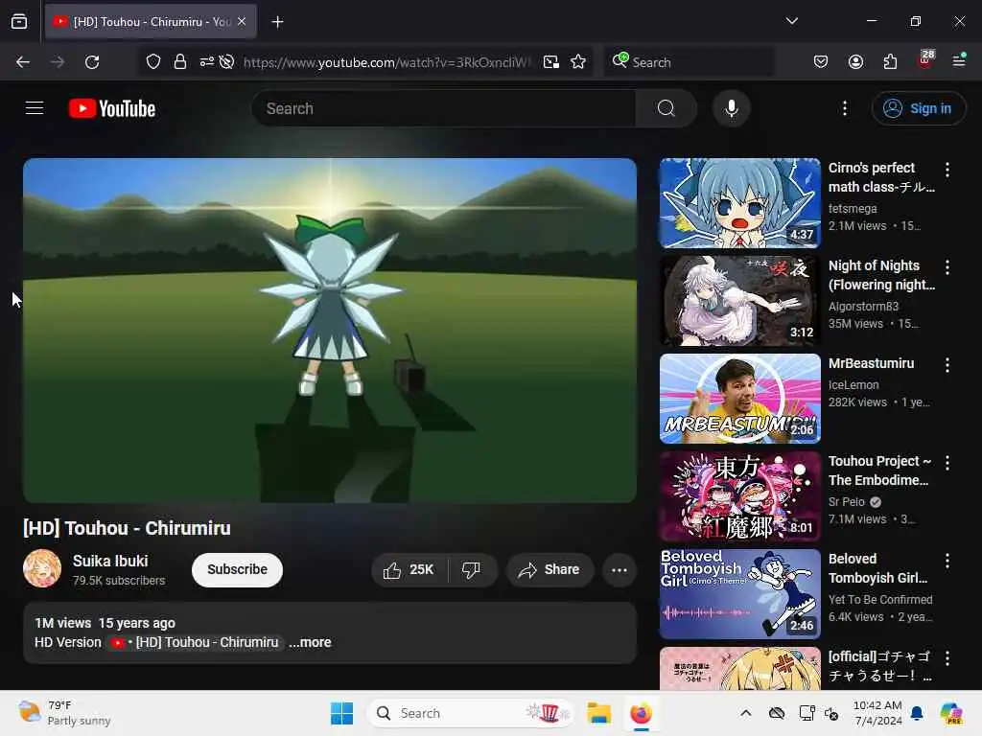Open the tracking protection shield icon
Screen dimensions: 982x736
click(x=153, y=62)
